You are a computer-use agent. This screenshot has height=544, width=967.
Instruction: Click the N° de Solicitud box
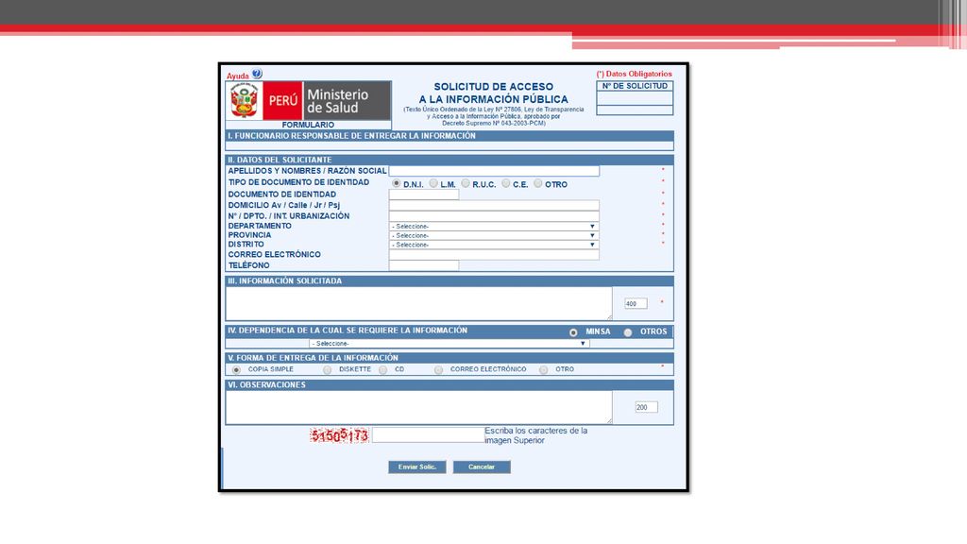(x=635, y=98)
